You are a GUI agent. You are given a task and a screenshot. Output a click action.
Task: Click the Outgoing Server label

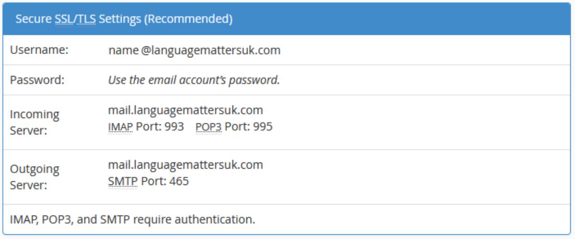tap(34, 177)
